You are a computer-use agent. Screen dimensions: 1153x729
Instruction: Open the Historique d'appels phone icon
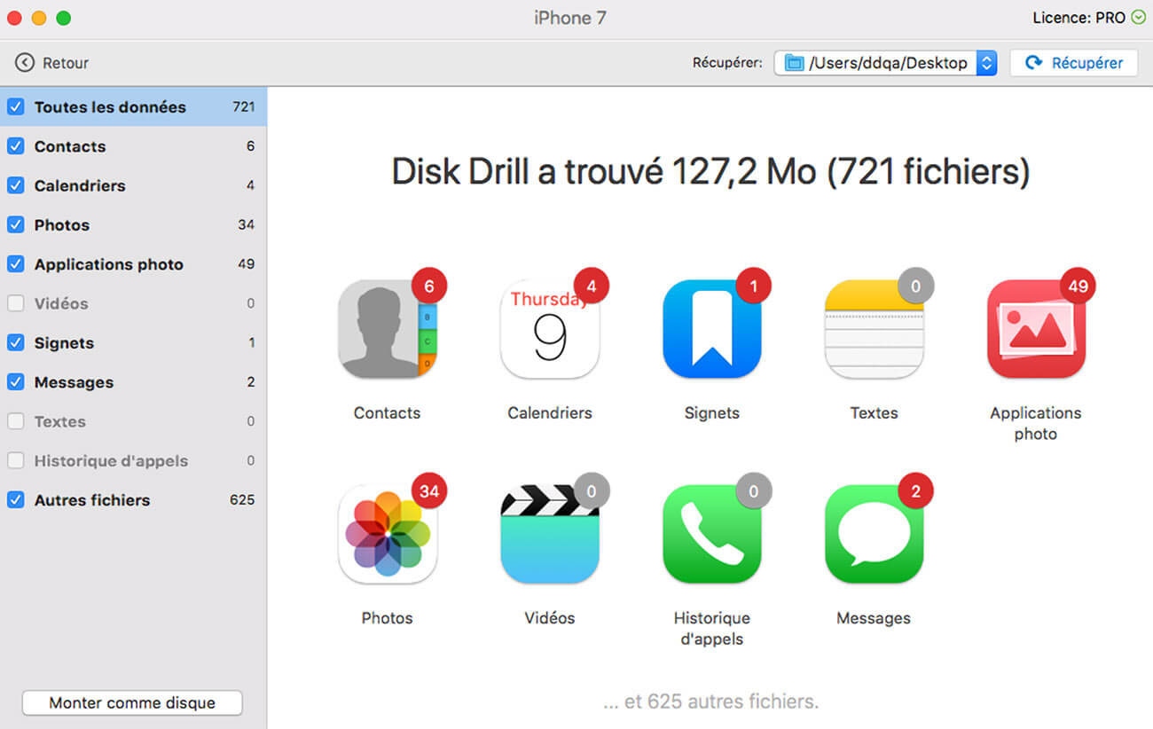pyautogui.click(x=712, y=534)
